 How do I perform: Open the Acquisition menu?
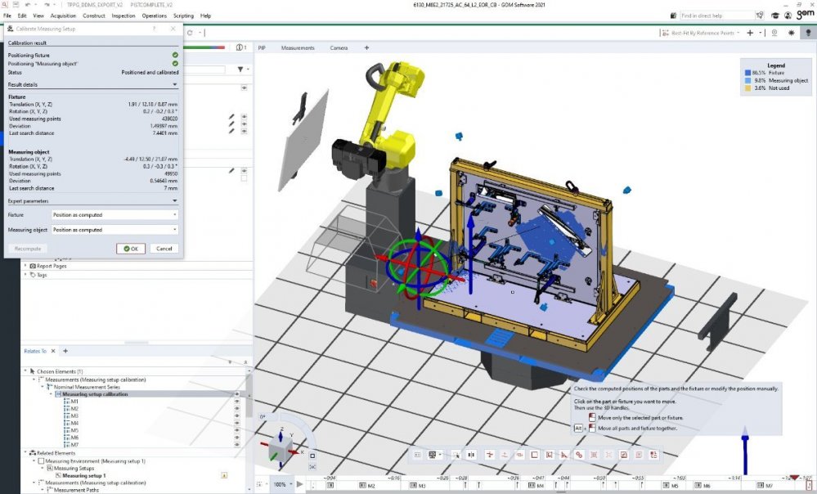tap(63, 16)
